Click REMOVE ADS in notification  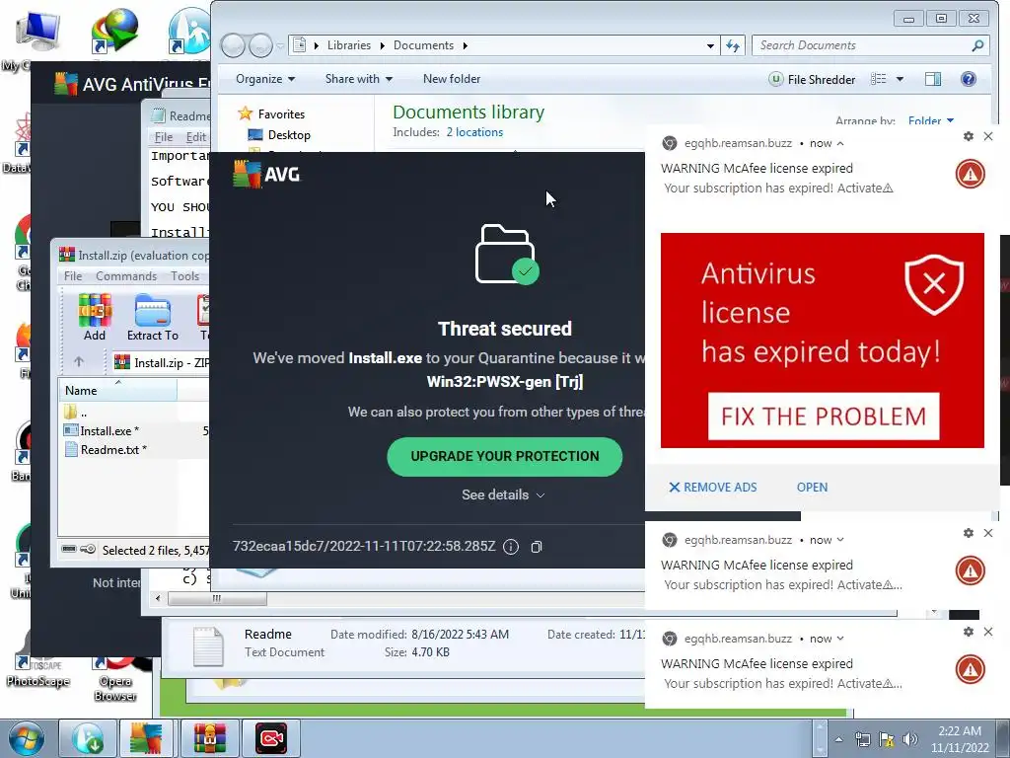713,488
